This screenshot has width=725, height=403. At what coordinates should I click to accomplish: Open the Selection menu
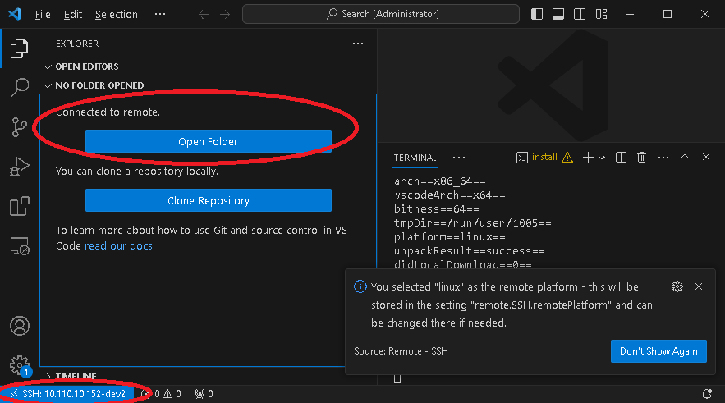tap(117, 14)
